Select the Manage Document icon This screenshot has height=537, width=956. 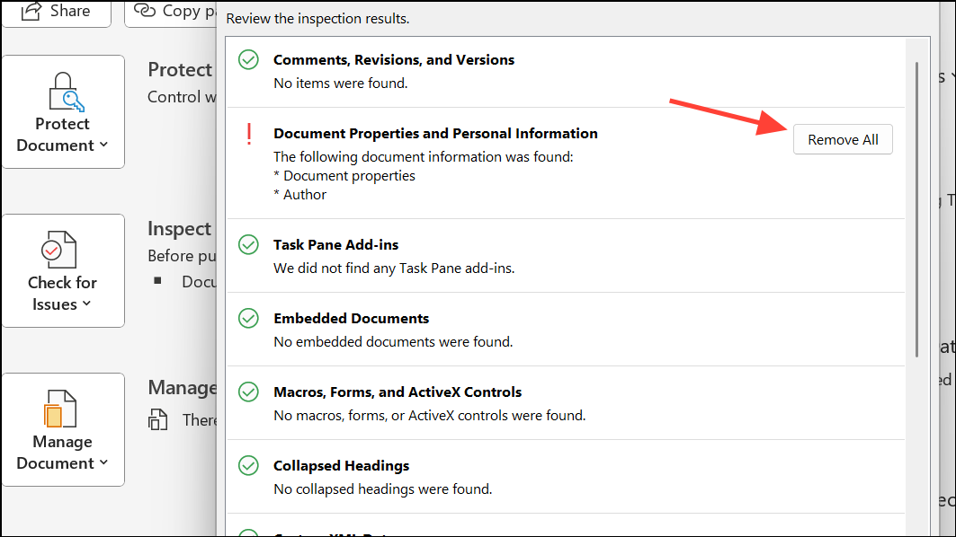pos(61,409)
